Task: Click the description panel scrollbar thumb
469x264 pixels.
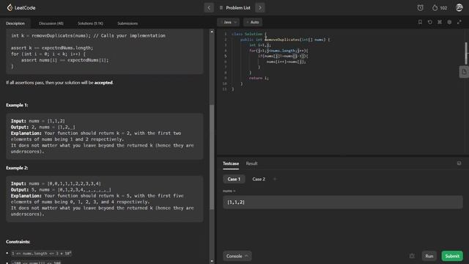Action: pyautogui.click(x=212, y=157)
